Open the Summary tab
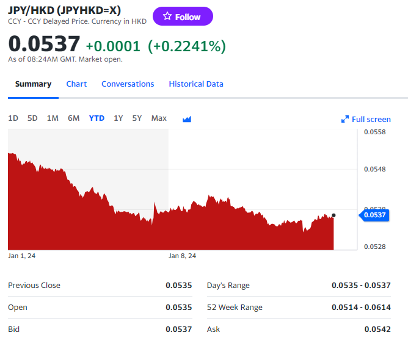The width and height of the screenshot is (408, 346). click(33, 84)
